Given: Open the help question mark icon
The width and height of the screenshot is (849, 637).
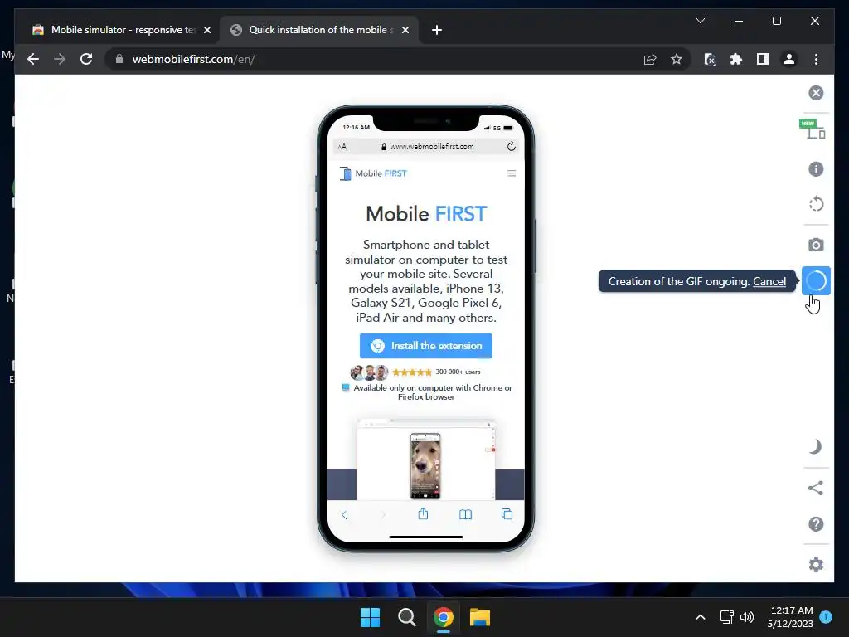Looking at the screenshot, I should click(816, 524).
